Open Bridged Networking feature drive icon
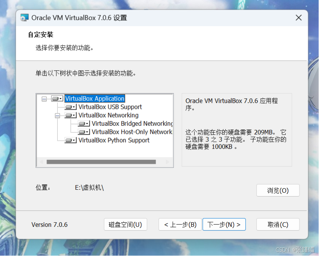The width and height of the screenshot is (319, 256). click(84, 123)
